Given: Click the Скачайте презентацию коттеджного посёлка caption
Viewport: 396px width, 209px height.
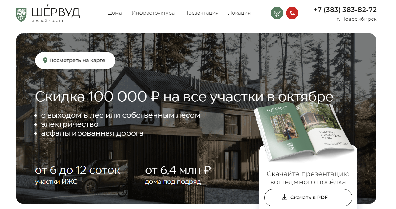Looking at the screenshot, I should (308, 178).
